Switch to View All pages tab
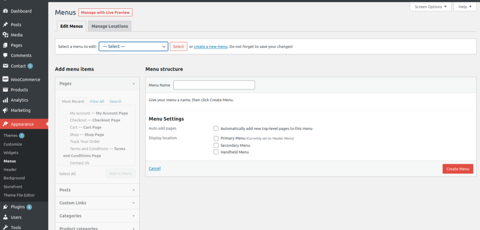The height and width of the screenshot is (230, 480). (x=97, y=101)
